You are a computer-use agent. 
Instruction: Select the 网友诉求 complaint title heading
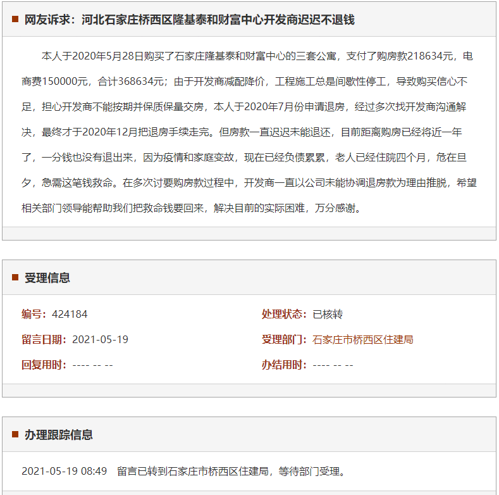pyautogui.click(x=189, y=20)
